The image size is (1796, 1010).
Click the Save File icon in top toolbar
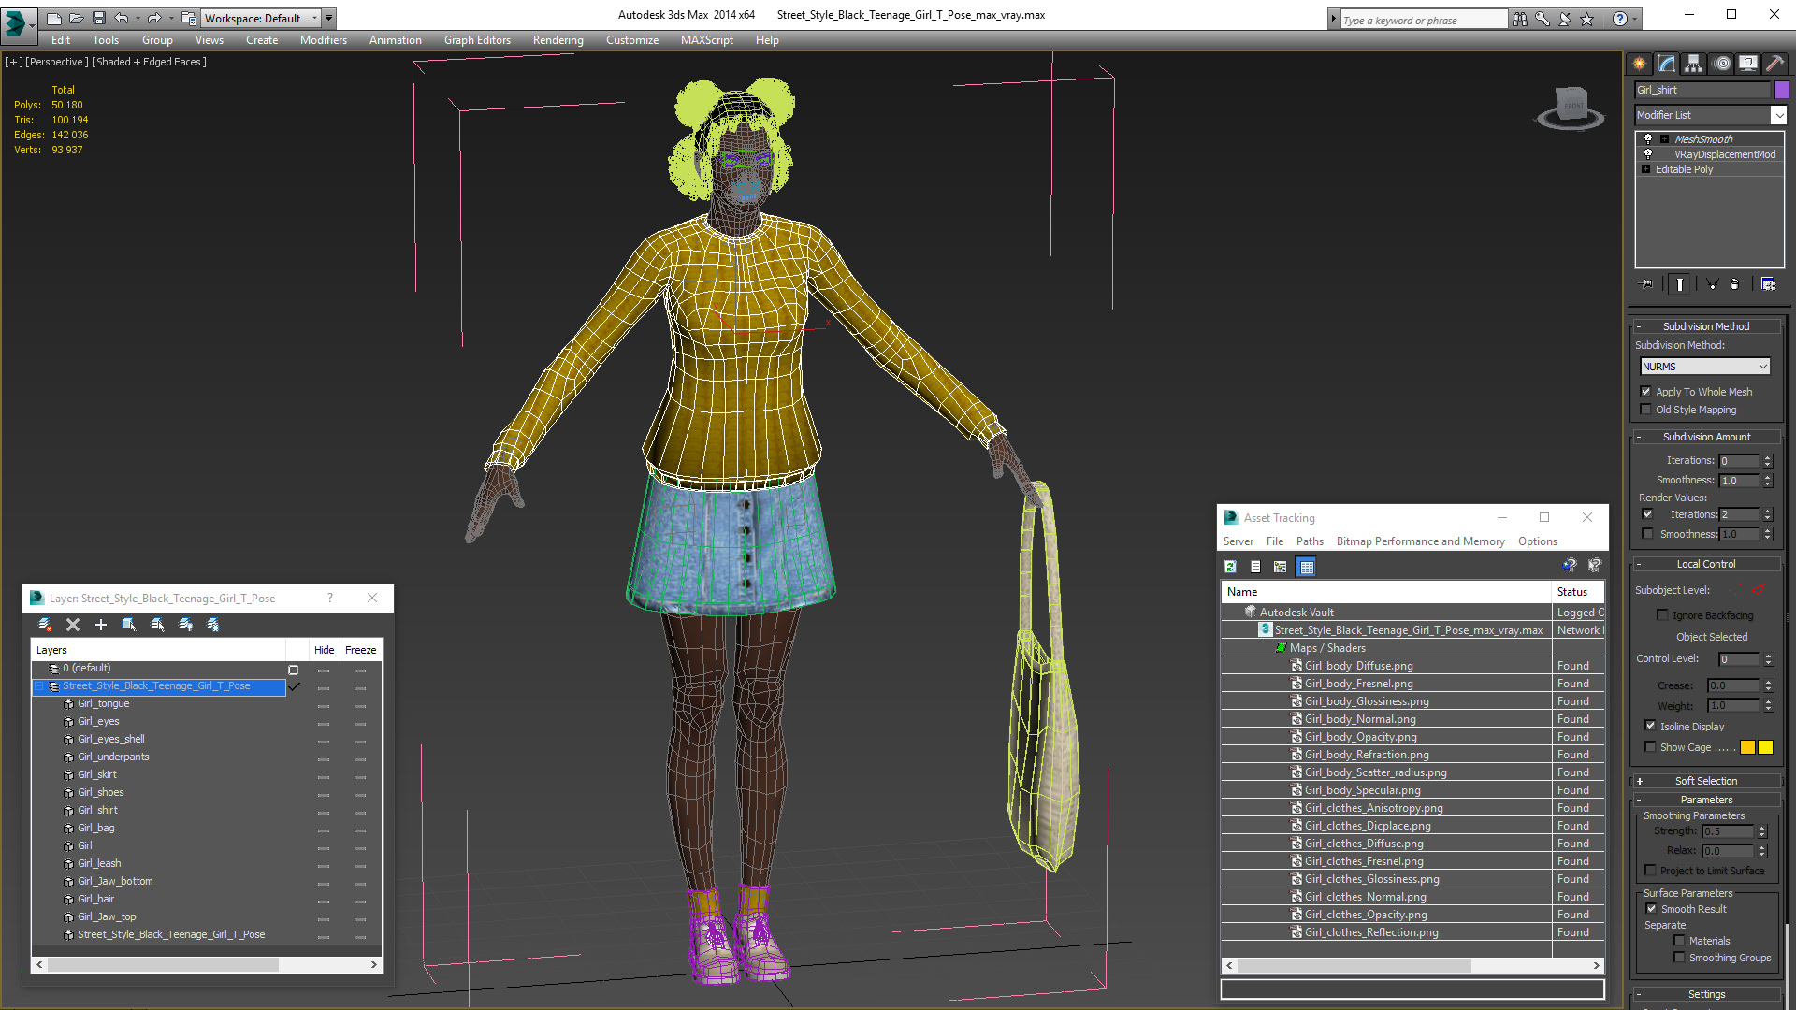coord(99,18)
